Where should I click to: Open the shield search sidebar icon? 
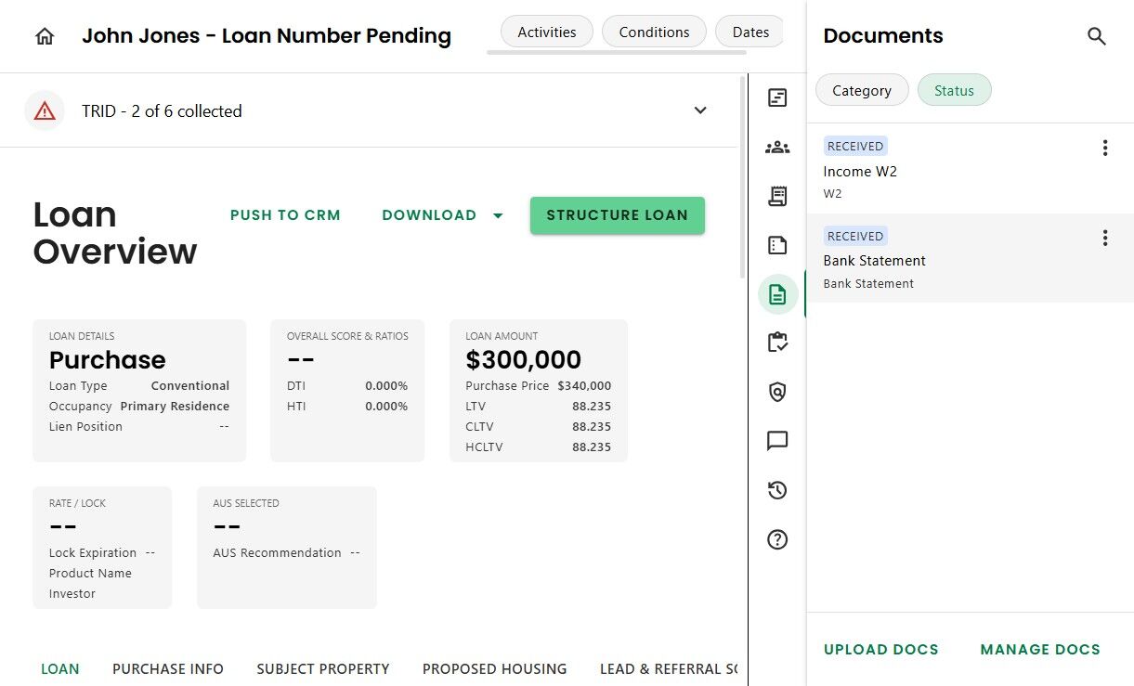point(777,393)
